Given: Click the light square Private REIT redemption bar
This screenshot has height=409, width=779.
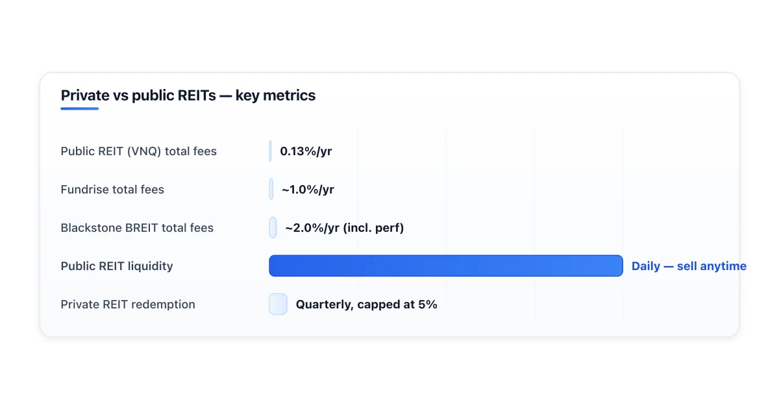Looking at the screenshot, I should (x=278, y=304).
